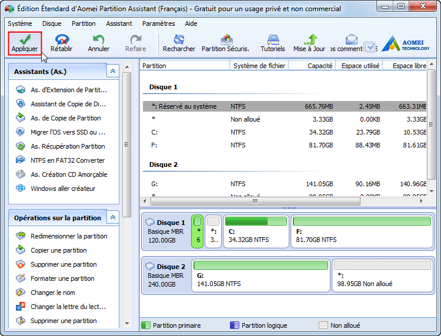Click the left panel scroll-down arrow
Image resolution: width=441 pixels, height=336 pixels.
127,324
